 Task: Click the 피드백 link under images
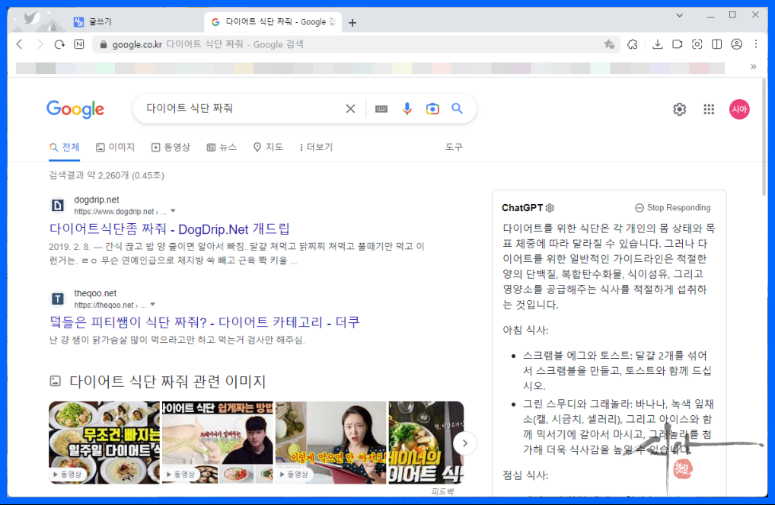[442, 491]
